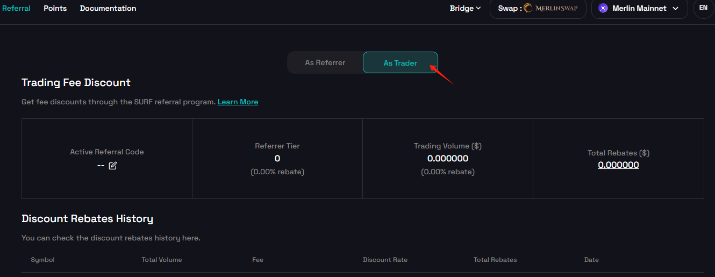Open the Merlin Mainnet dropdown chevron
Viewport: 715px width, 277px height.
click(x=676, y=8)
